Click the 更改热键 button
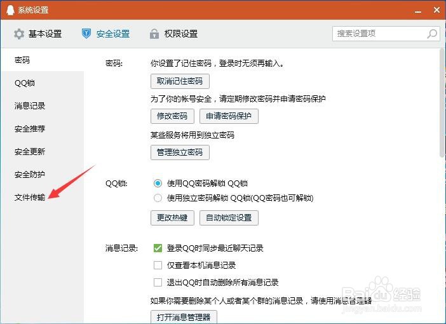This screenshot has width=446, height=324. [172, 218]
